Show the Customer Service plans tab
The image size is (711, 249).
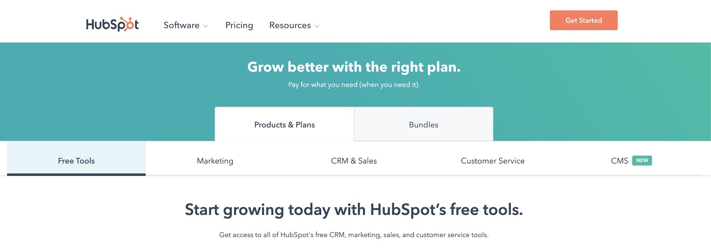pos(492,160)
